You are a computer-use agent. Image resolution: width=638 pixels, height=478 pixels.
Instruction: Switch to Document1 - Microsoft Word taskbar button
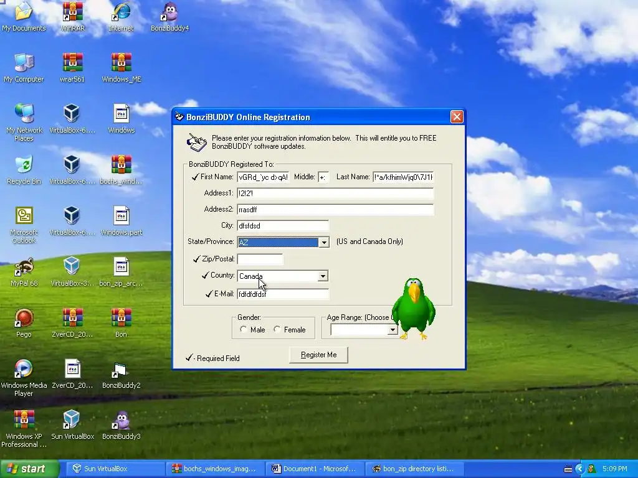pos(315,469)
